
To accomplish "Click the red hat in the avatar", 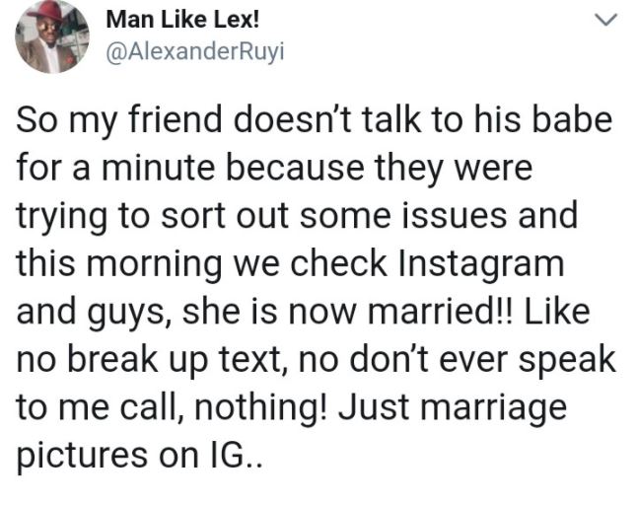I will tap(43, 12).
